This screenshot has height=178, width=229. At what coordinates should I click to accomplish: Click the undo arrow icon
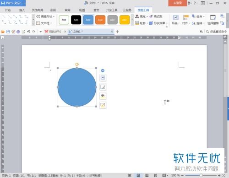[x=28, y=32]
